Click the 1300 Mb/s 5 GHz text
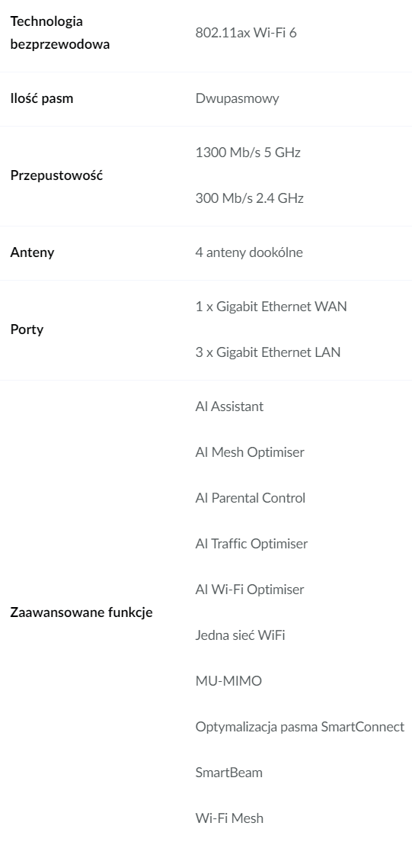 click(248, 153)
